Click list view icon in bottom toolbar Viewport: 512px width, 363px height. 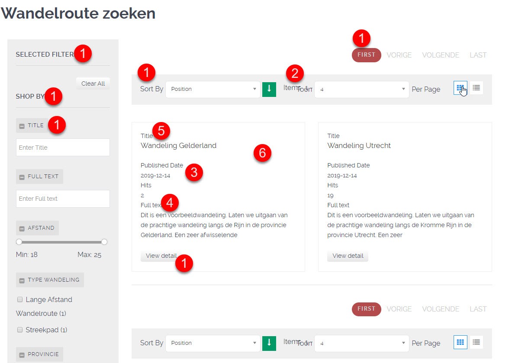point(477,342)
